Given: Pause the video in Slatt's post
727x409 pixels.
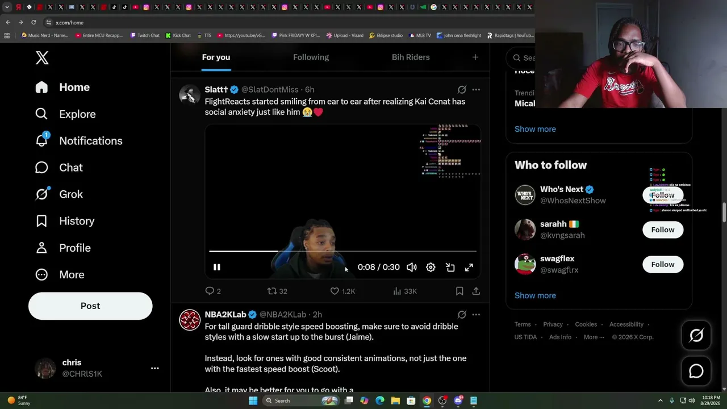Looking at the screenshot, I should [x=217, y=267].
